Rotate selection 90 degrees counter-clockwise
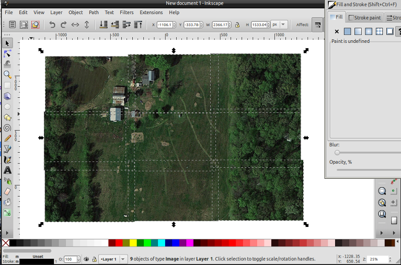401x265 pixels. [52, 25]
